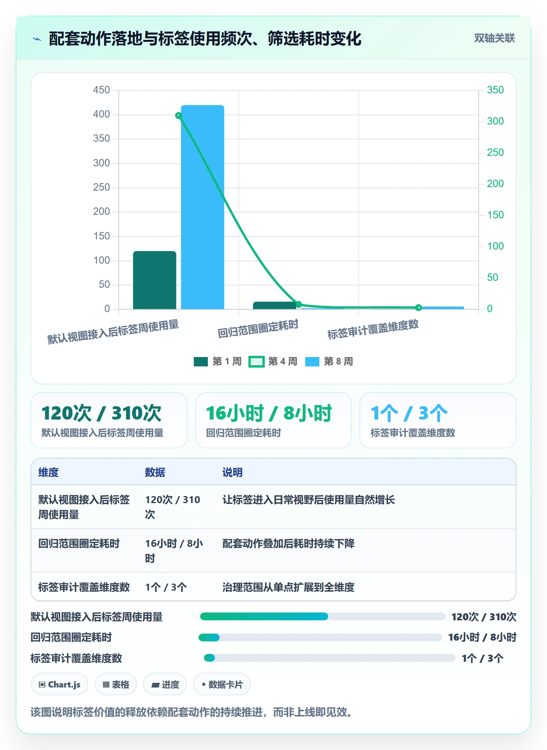
Task: Click the 双轴关联 label in the header
Action: click(x=494, y=38)
